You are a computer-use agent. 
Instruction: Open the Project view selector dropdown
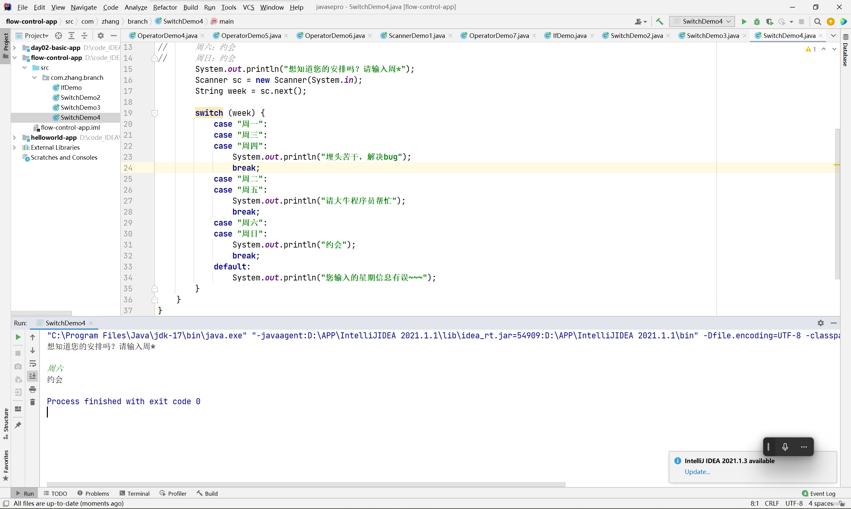[x=32, y=35]
